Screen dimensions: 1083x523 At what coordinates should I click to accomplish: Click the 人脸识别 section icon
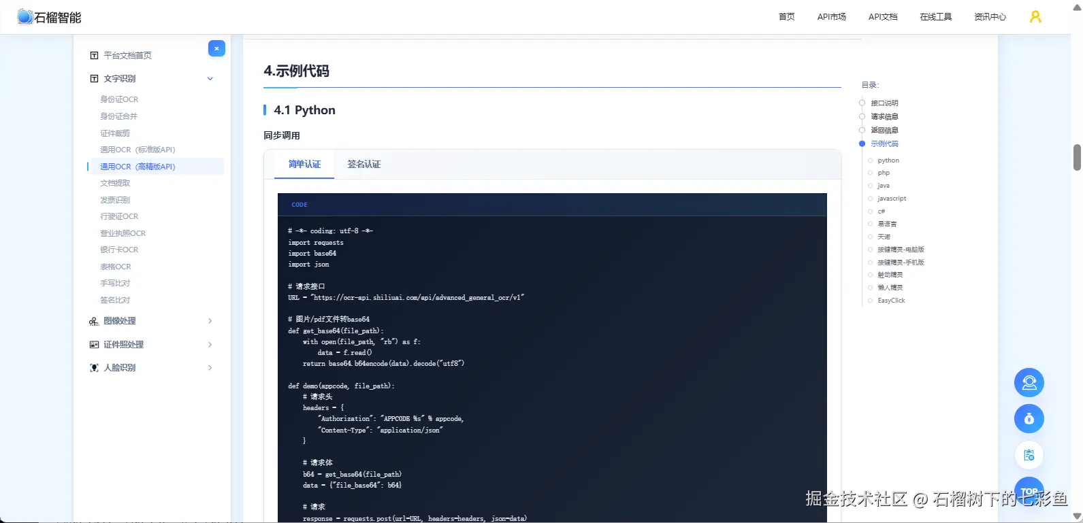tap(95, 368)
